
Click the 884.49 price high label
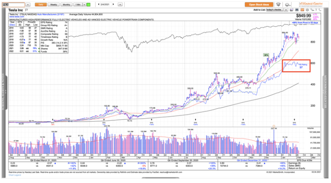click(285, 32)
